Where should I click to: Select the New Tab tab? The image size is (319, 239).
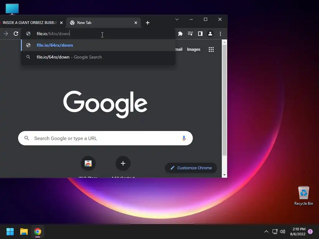tap(103, 22)
